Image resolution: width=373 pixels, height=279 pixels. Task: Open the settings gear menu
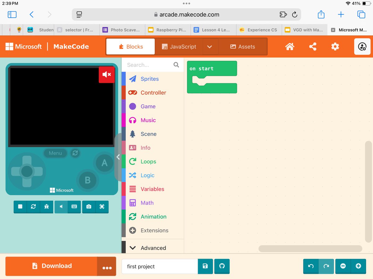335,47
